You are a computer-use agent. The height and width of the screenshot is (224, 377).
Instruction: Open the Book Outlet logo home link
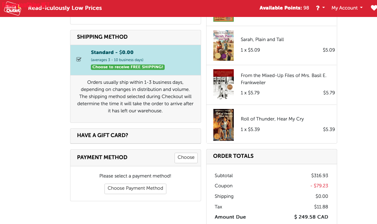point(13,8)
